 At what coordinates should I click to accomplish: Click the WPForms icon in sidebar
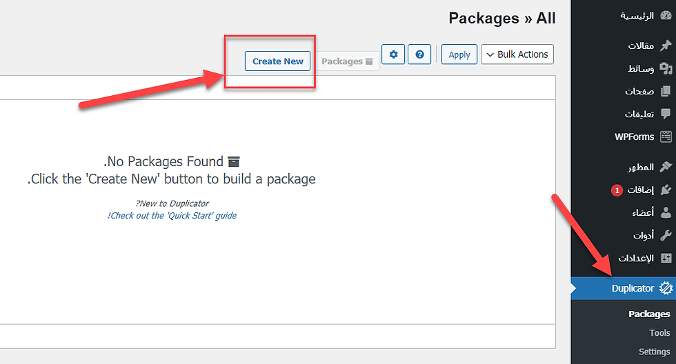[x=666, y=136]
